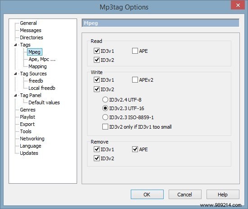
Task: Open the Language options page
Action: pos(31,146)
